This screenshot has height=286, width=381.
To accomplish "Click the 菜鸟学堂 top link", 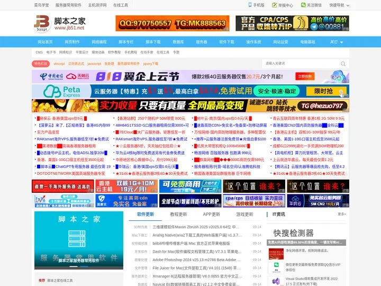I will tap(42, 5).
